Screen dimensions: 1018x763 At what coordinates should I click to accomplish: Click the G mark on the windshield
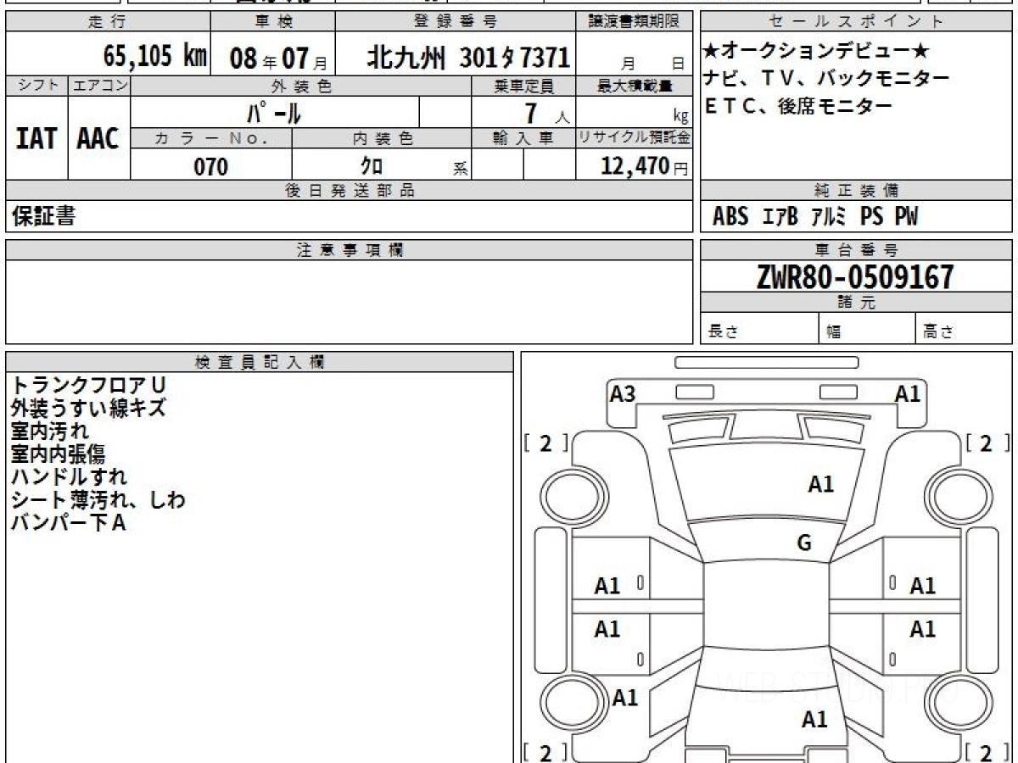(804, 543)
